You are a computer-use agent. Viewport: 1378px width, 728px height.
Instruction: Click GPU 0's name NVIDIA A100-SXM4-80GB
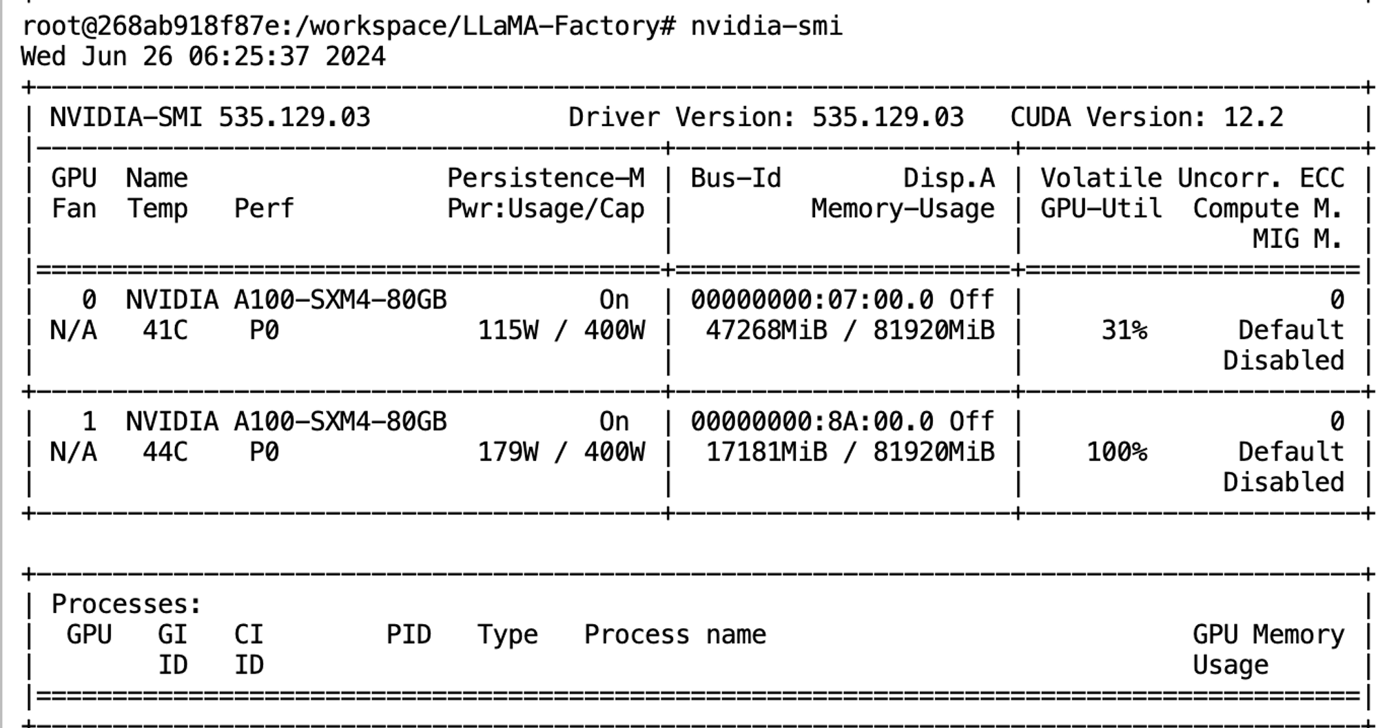click(286, 300)
